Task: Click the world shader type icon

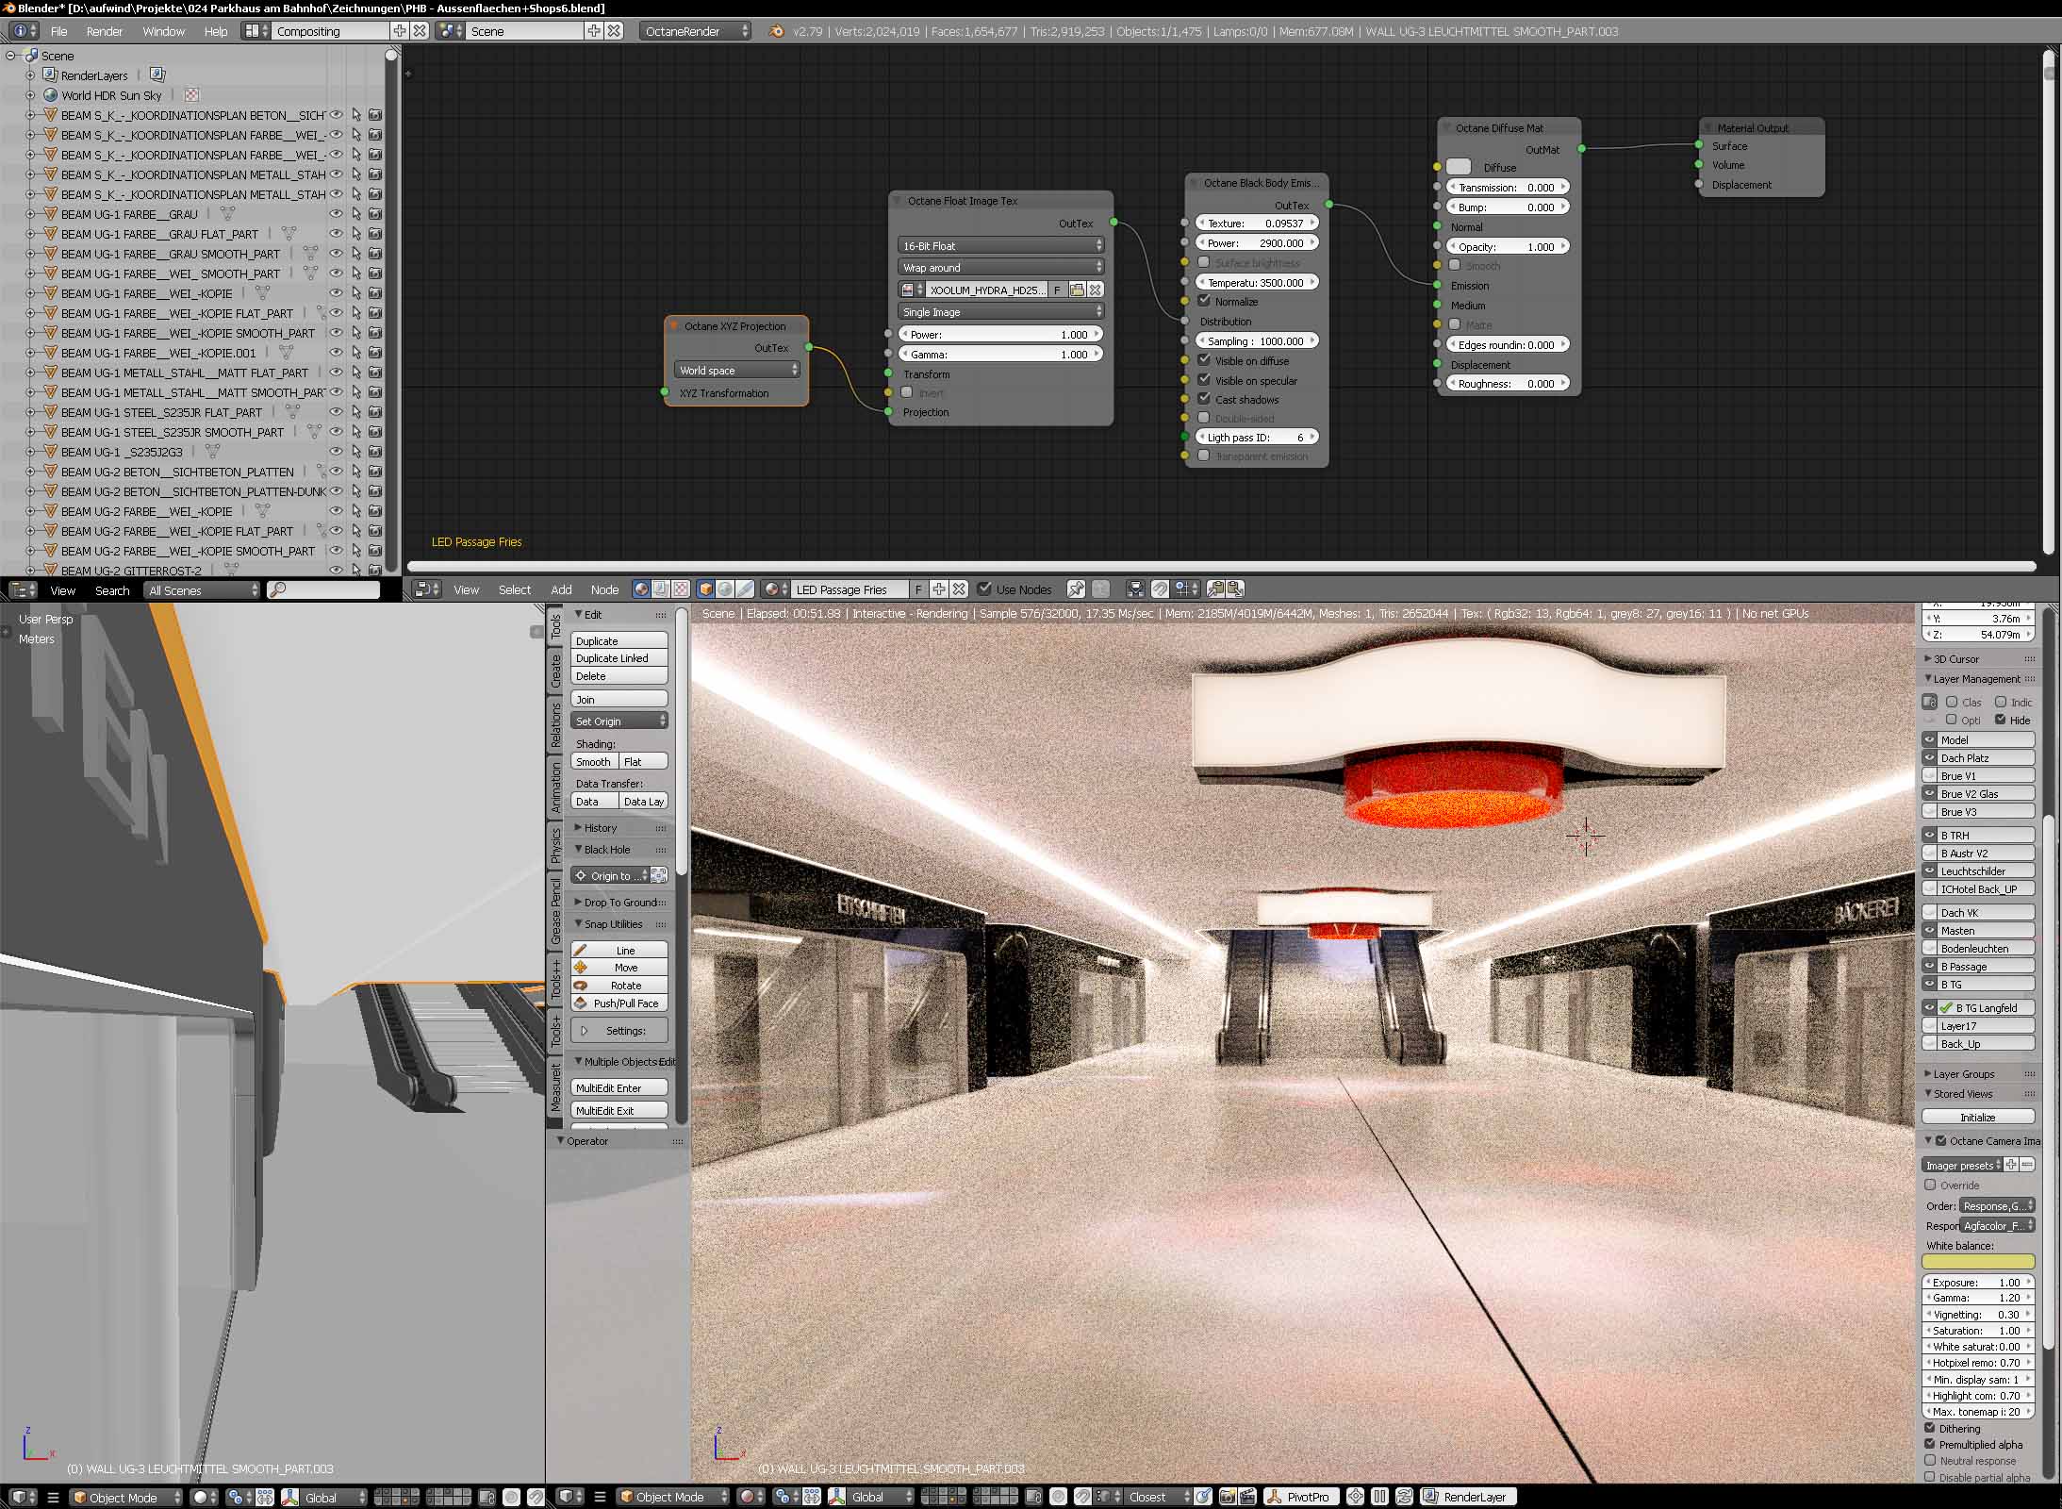Action: 725,589
